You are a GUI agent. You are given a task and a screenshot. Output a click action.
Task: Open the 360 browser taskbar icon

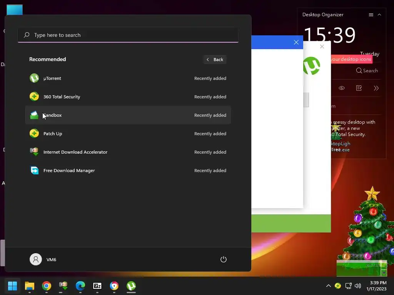[x=114, y=286]
